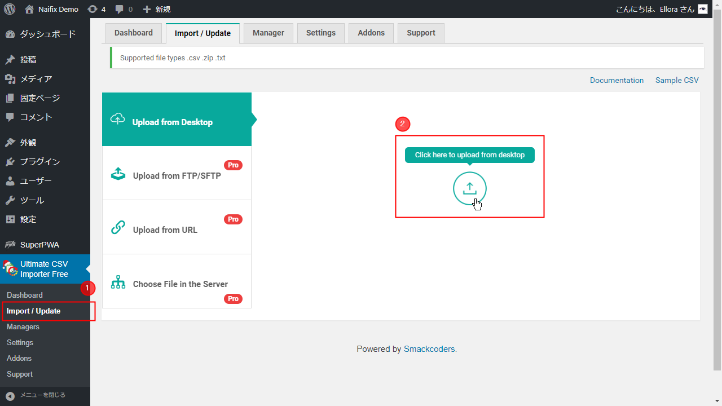Image resolution: width=722 pixels, height=406 pixels.
Task: Click the FTP/SFTP upload tray icon
Action: coord(118,173)
